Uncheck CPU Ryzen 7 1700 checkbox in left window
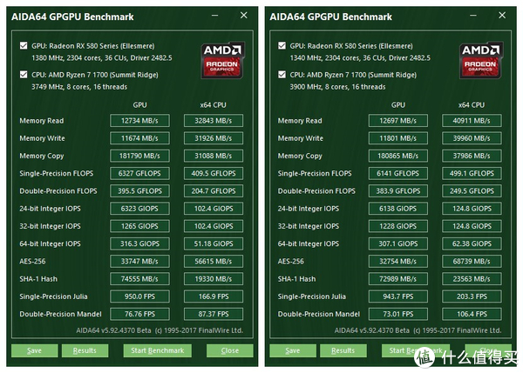Viewport: 523px width, 373px height. click(24, 75)
